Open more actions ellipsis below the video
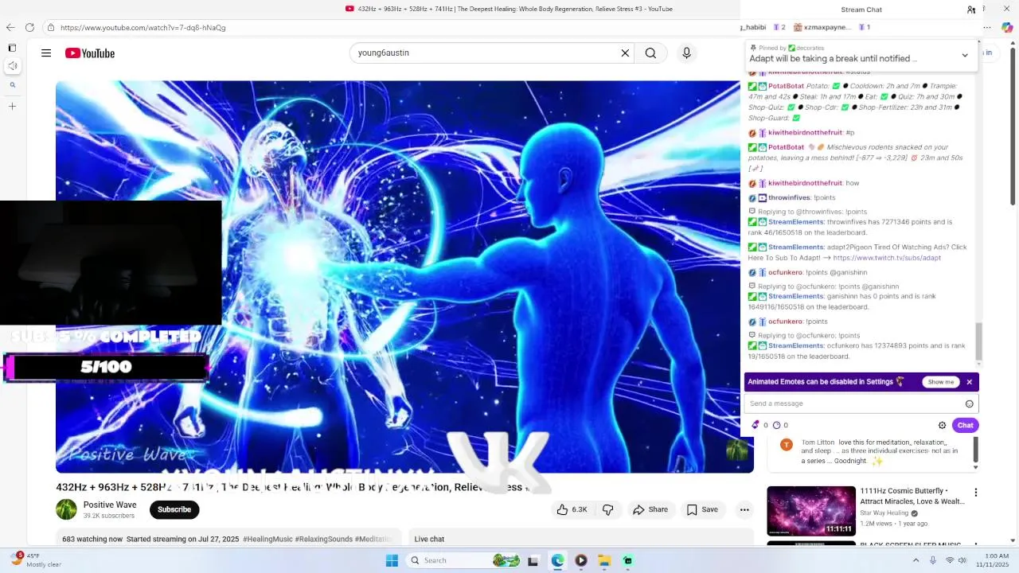 [744, 509]
